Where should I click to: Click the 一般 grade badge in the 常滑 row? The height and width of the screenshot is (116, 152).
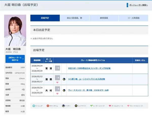58,68
